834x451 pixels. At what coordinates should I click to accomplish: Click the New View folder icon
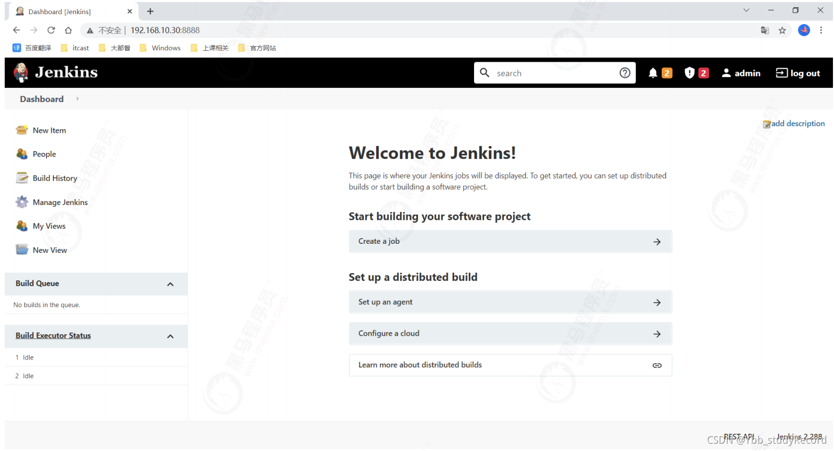click(21, 250)
